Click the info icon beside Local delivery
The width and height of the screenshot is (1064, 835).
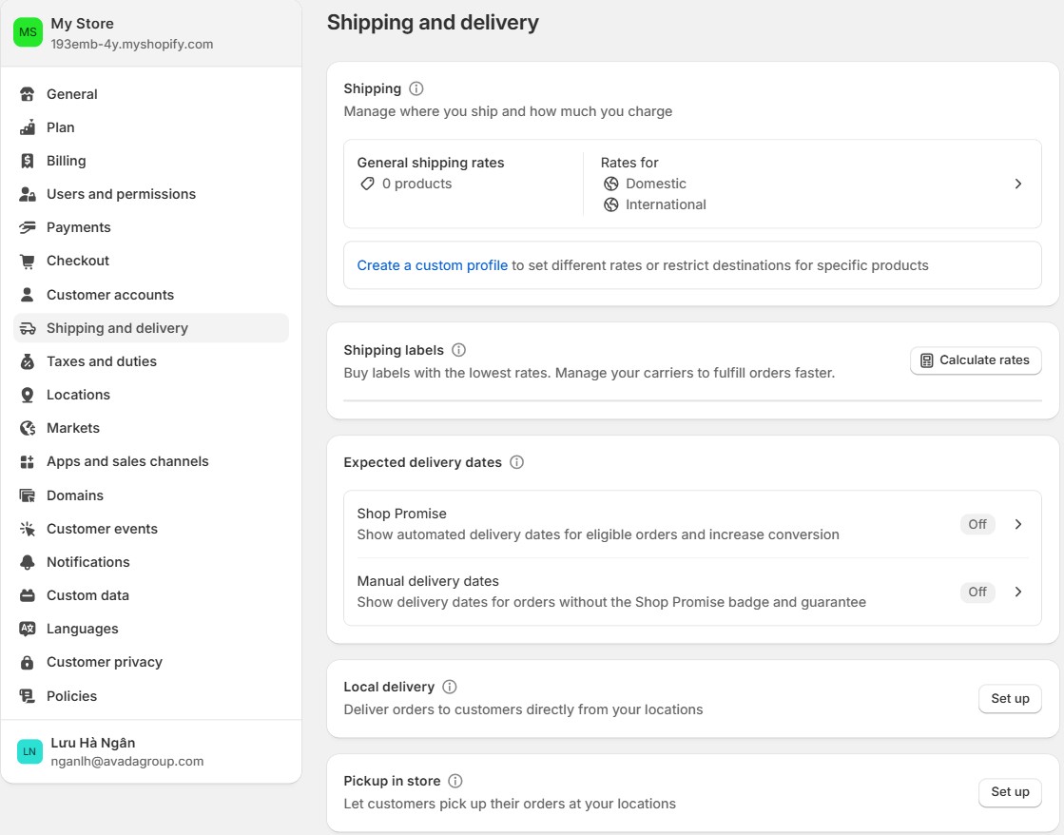click(x=449, y=687)
